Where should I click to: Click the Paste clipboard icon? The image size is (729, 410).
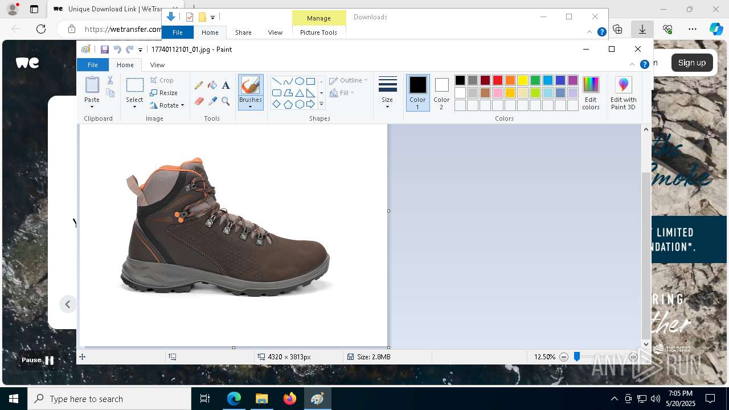point(92,85)
